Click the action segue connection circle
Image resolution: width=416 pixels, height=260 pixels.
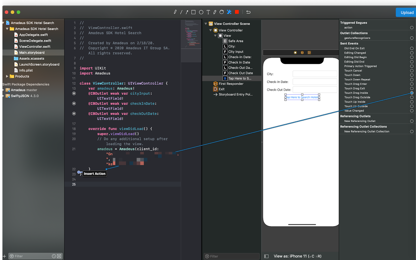tap(412, 28)
